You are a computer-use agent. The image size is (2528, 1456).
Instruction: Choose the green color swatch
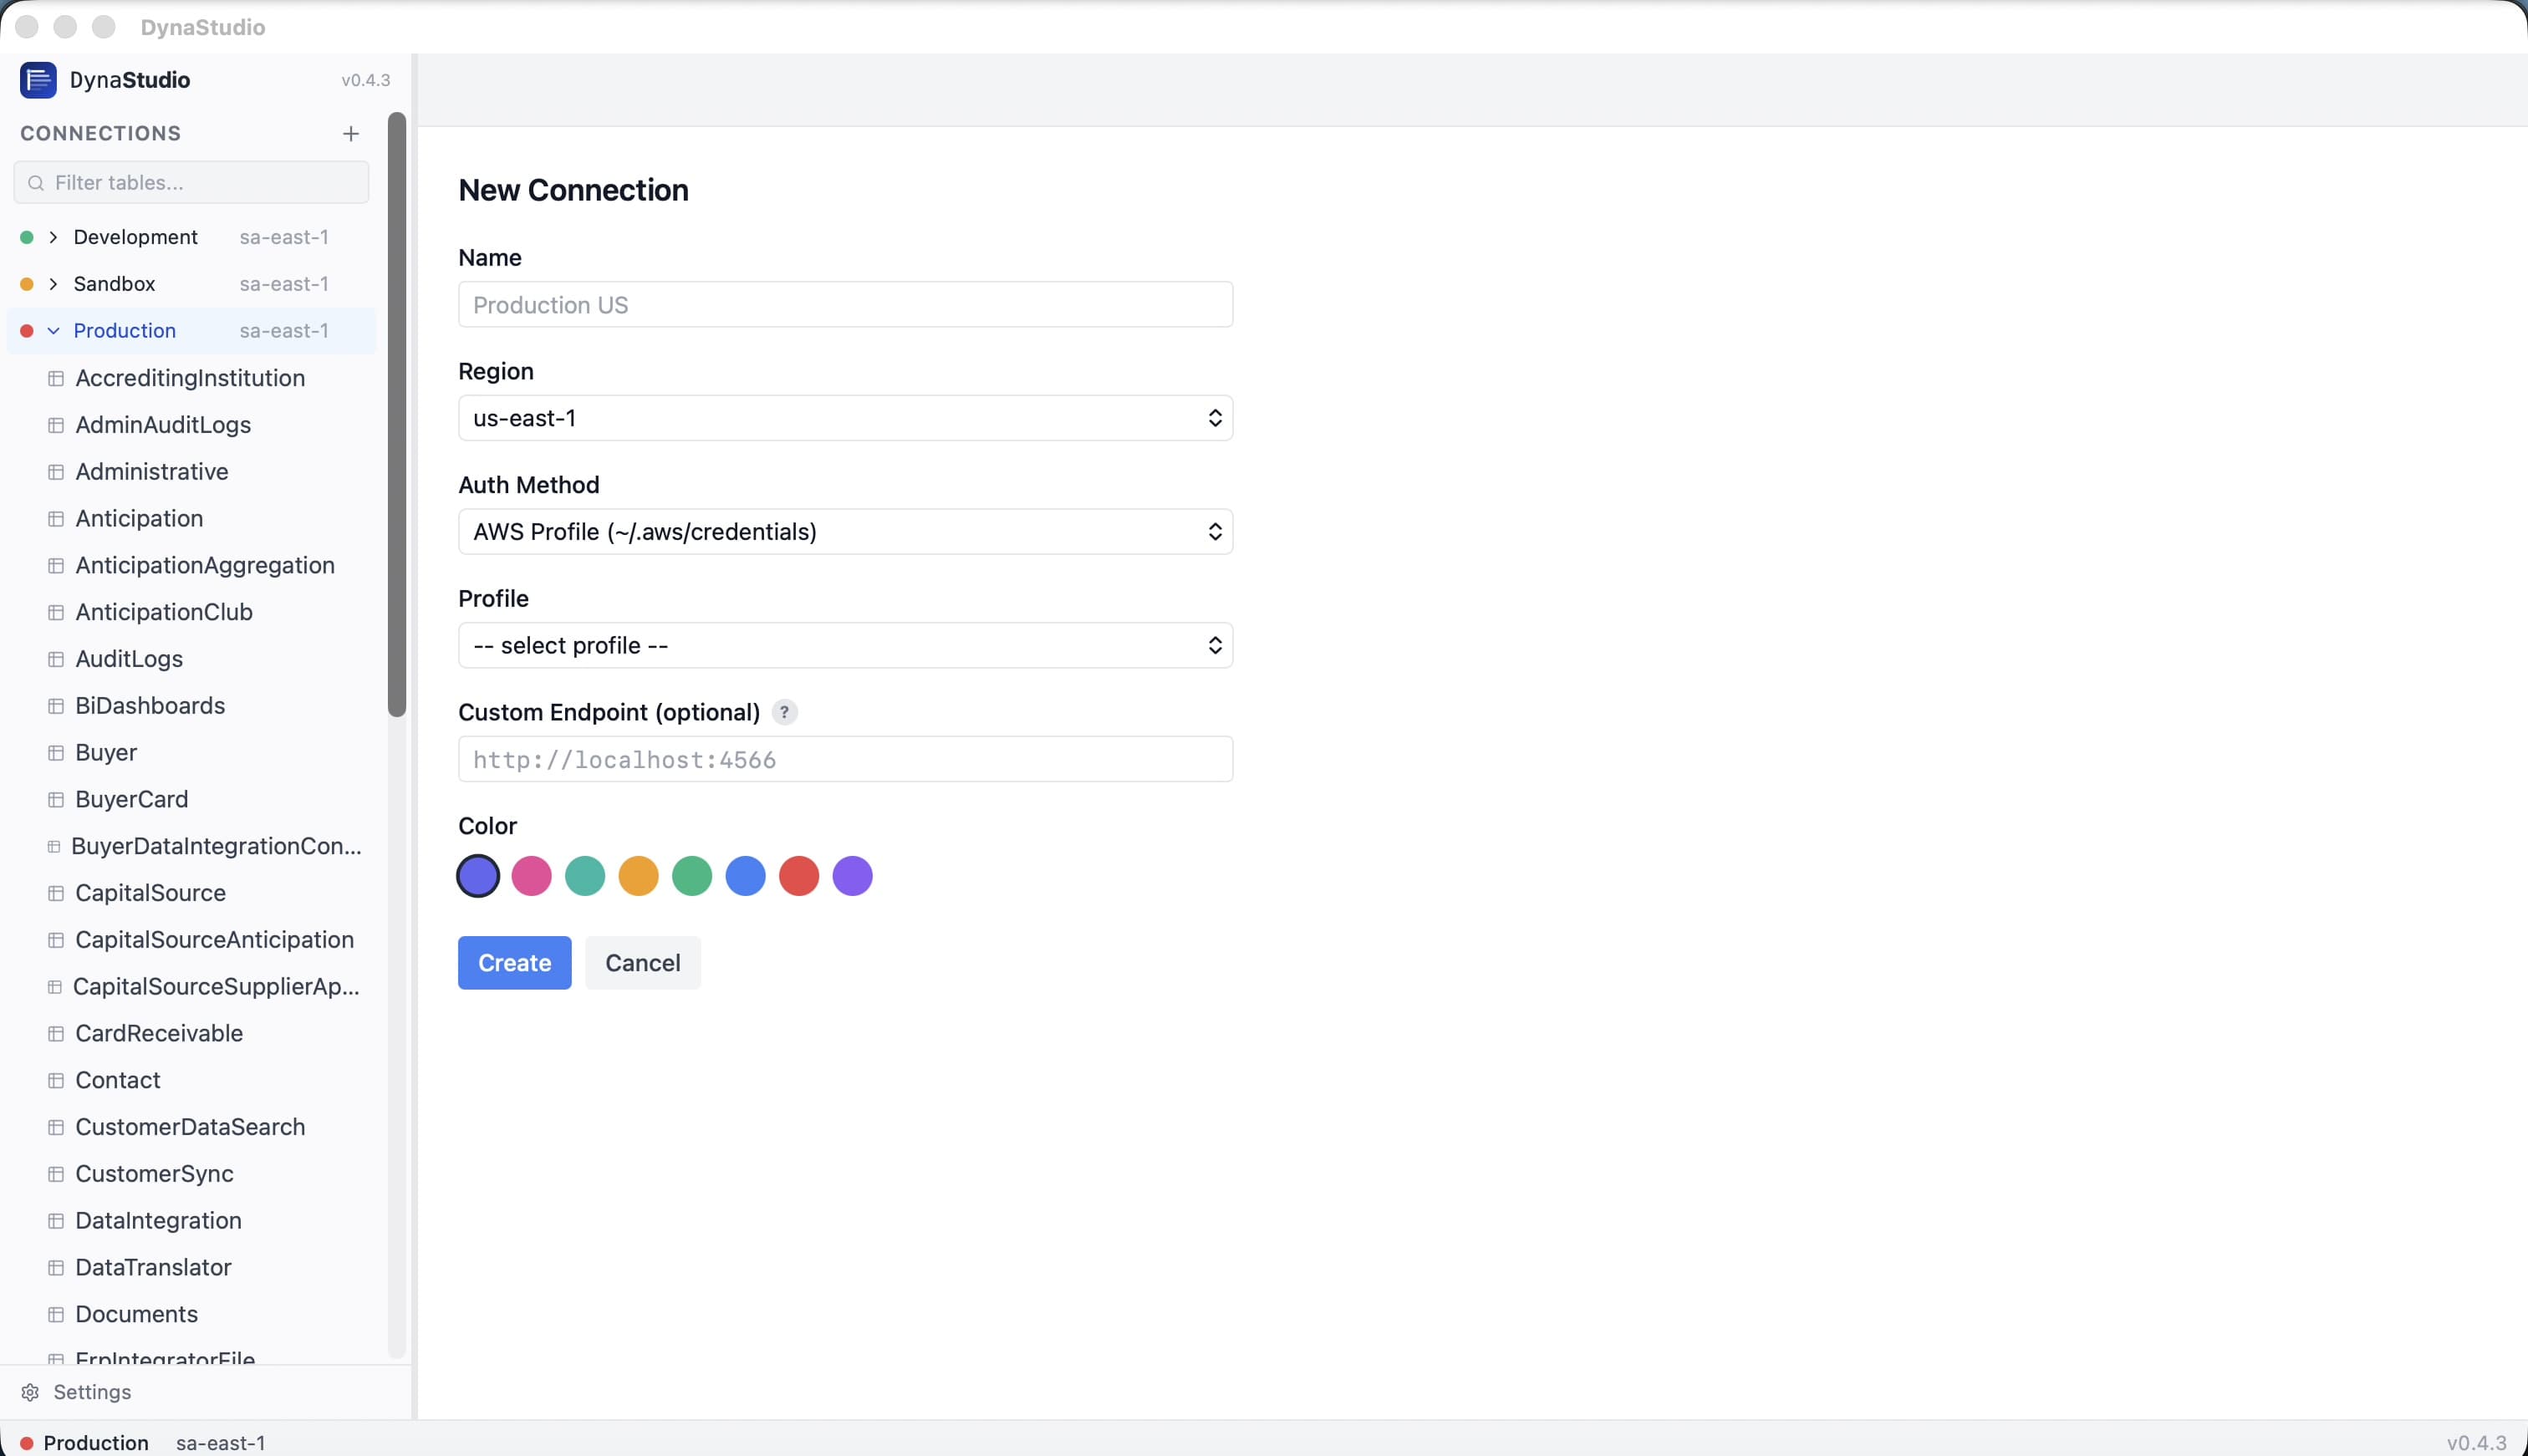coord(692,877)
